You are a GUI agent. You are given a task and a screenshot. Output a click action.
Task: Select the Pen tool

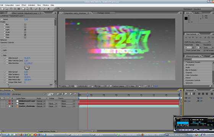click(x=28, y=9)
